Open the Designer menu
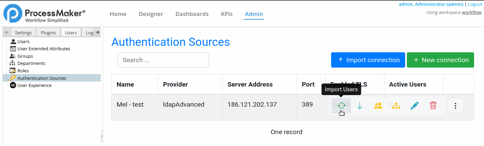The image size is (484, 146). coord(151,14)
